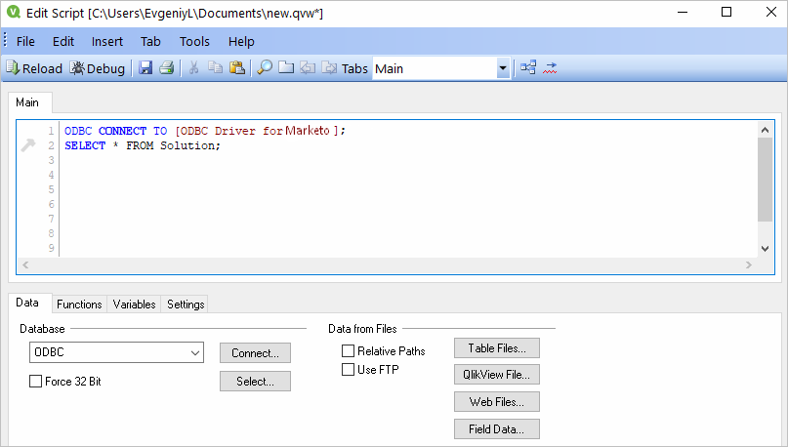Click script editor vertical scrollbar thumb
The height and width of the screenshot is (447, 788).
(765, 180)
